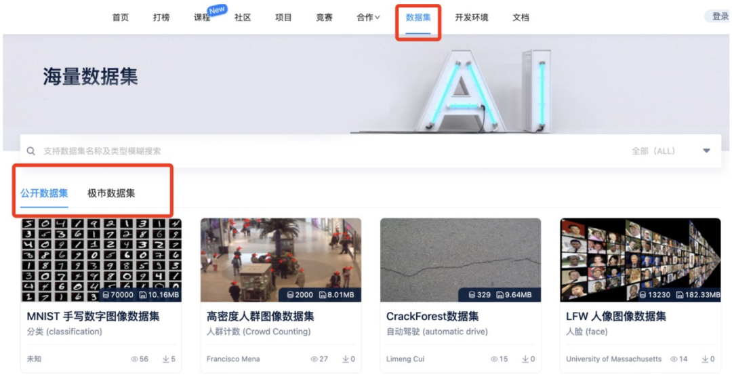
Task: Click the 13230 record count database icon
Action: click(x=643, y=295)
